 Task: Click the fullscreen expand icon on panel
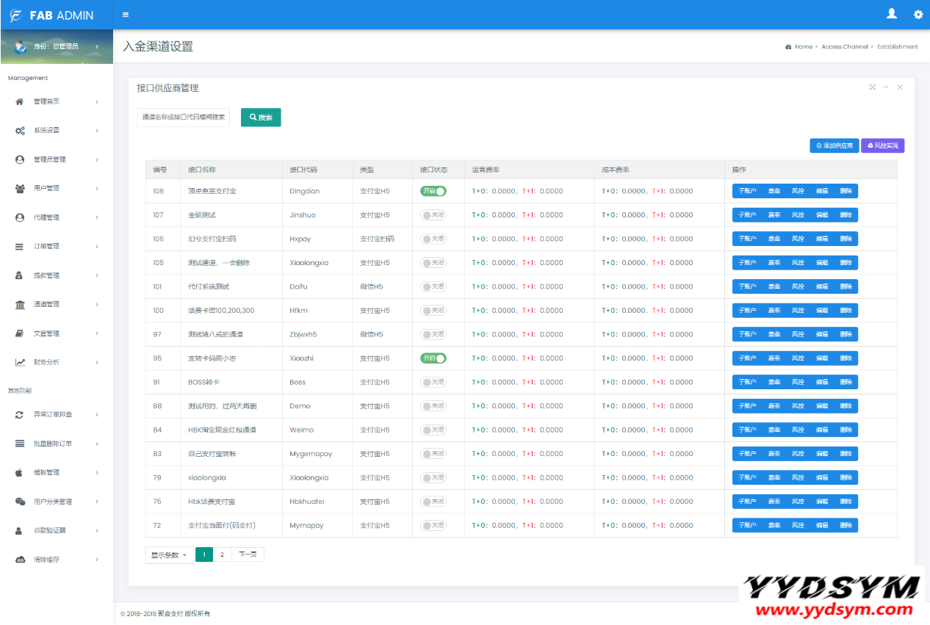[873, 87]
